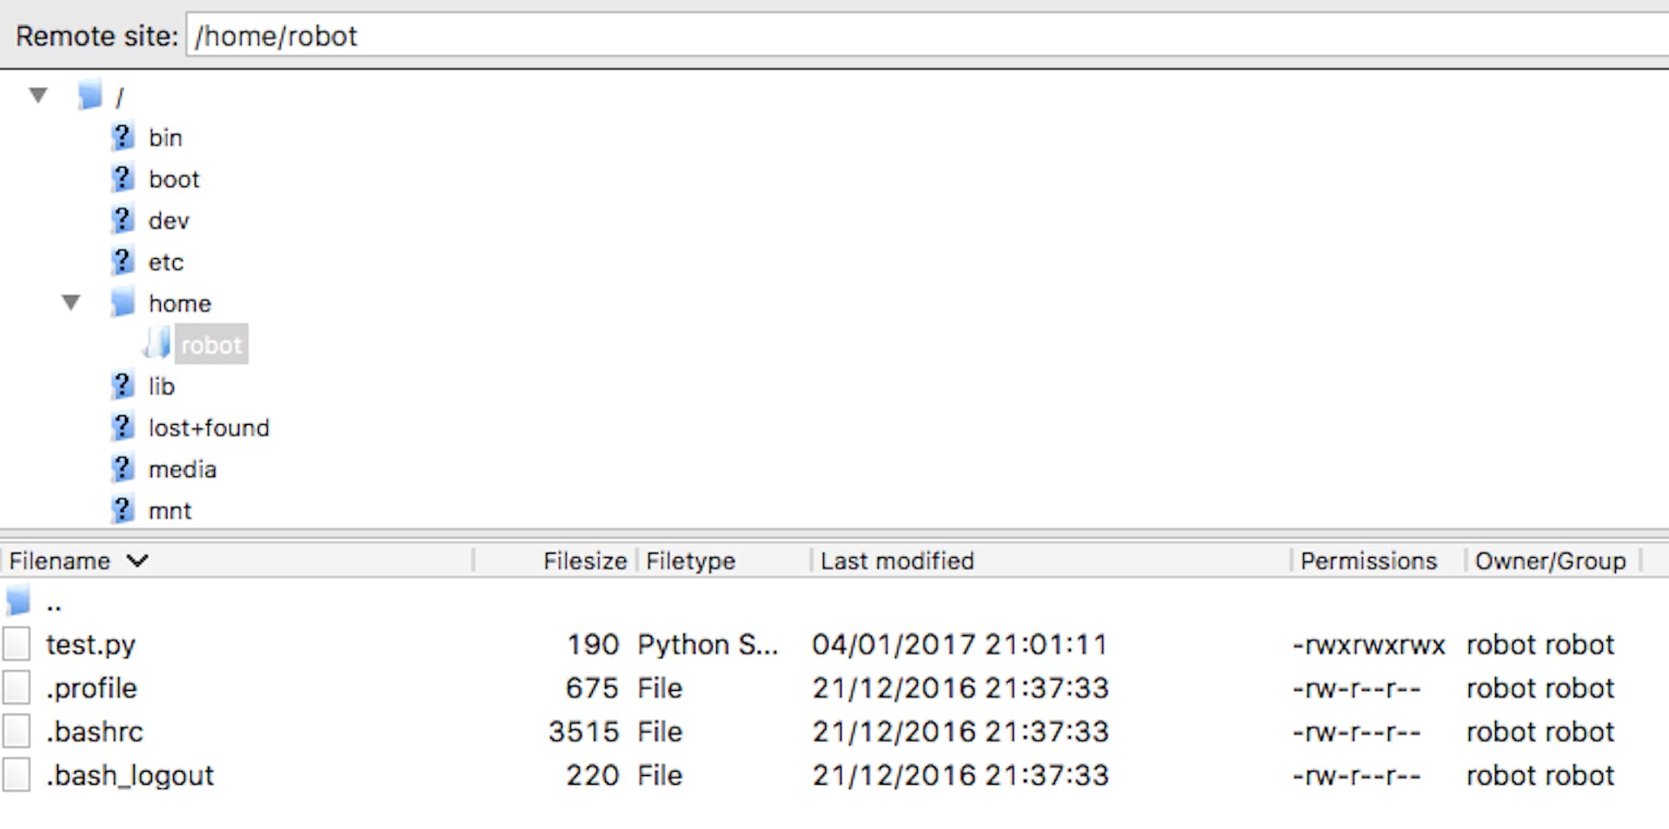Select the dev folder icon
The image size is (1669, 829).
[122, 220]
